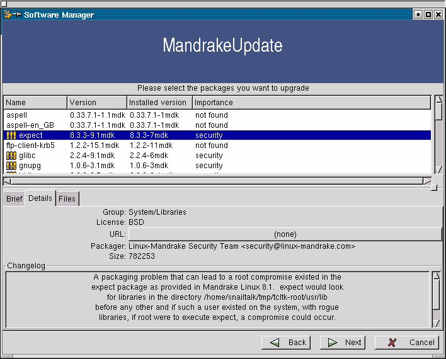This screenshot has width=446, height=359.
Task: Select the glibc package row
Action: (217, 156)
